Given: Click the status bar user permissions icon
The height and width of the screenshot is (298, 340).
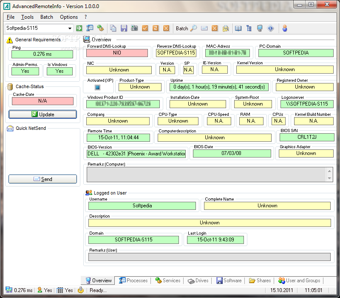Looking at the screenshot, I should [40, 290].
